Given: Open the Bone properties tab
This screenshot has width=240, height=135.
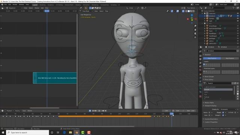Looking at the screenshot, I should 200,88.
